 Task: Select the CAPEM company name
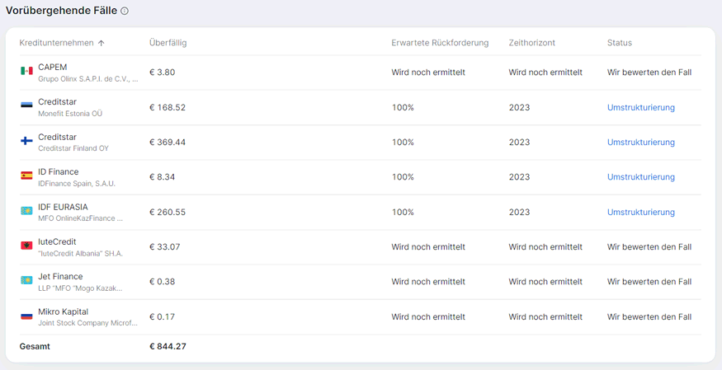tap(53, 67)
